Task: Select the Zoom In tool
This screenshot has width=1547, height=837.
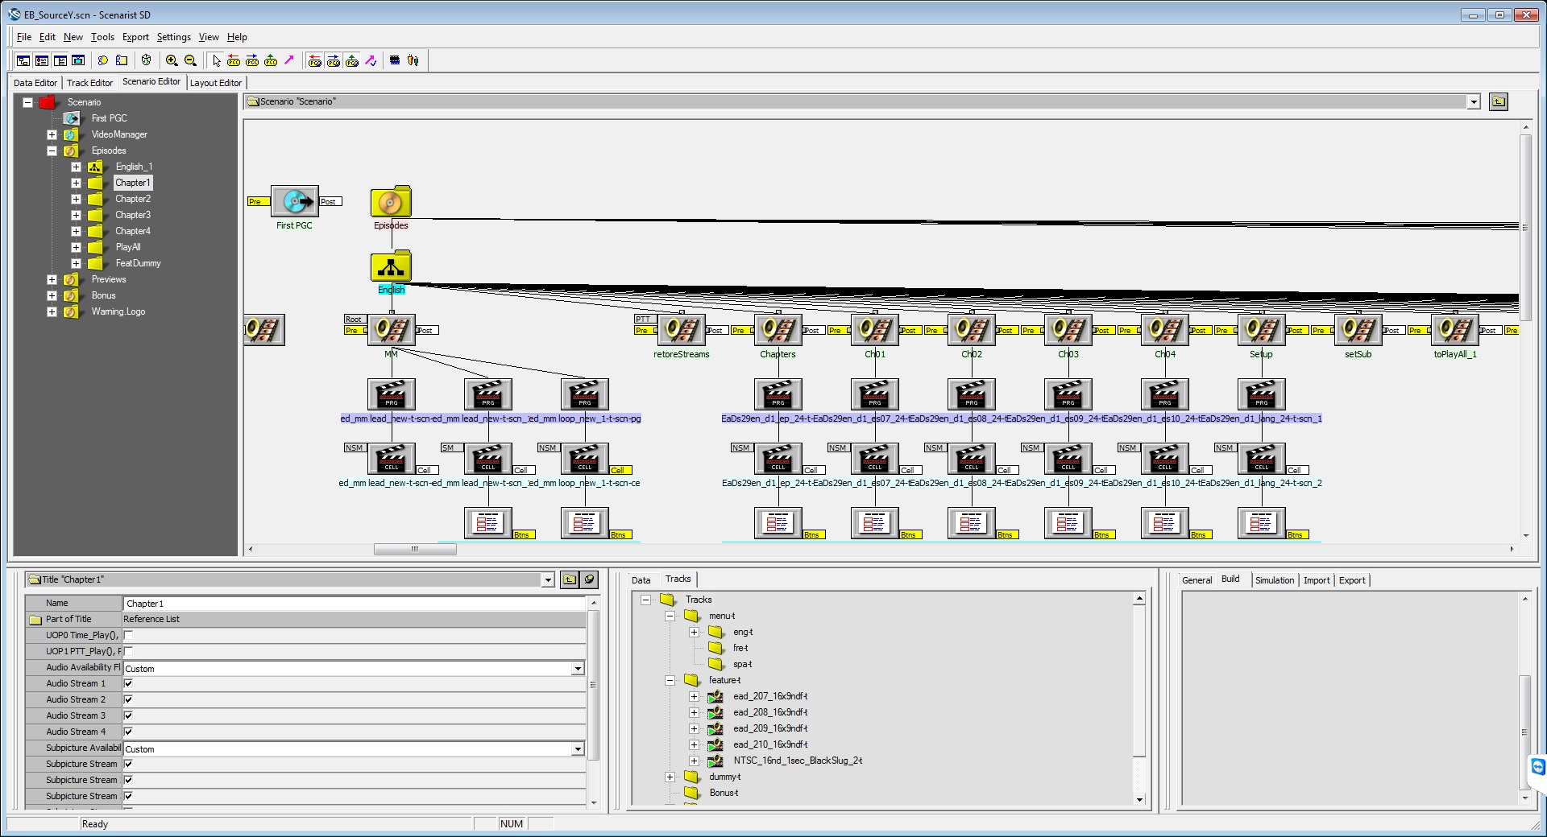Action: 172,60
